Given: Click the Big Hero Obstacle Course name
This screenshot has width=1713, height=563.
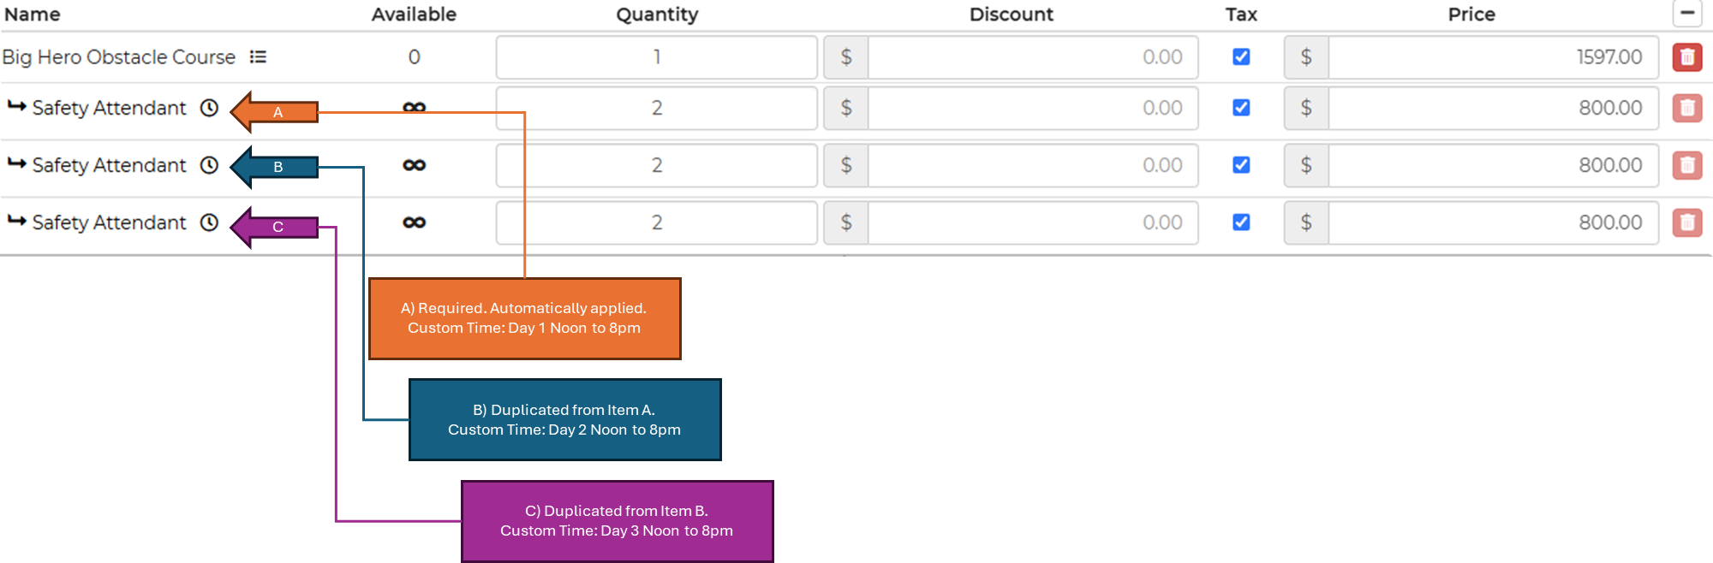Looking at the screenshot, I should (118, 57).
